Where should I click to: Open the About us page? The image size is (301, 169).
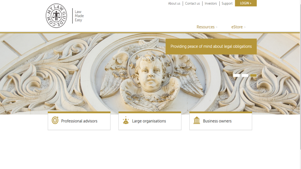pos(174,3)
